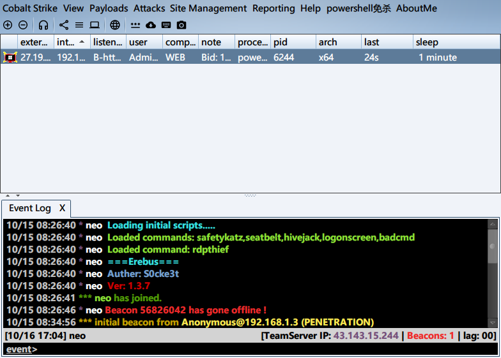Click the Bid: 1... note cell

217,57
